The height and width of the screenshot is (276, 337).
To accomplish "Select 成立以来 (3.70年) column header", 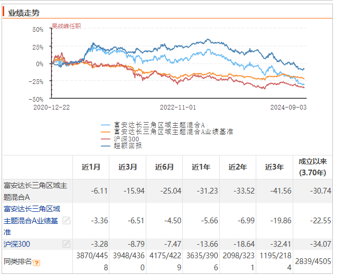I will click(313, 167).
